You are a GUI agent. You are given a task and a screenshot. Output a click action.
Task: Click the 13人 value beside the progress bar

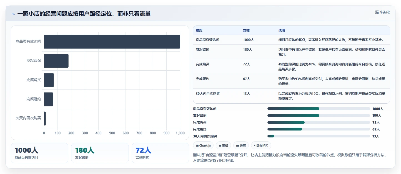point(376,136)
